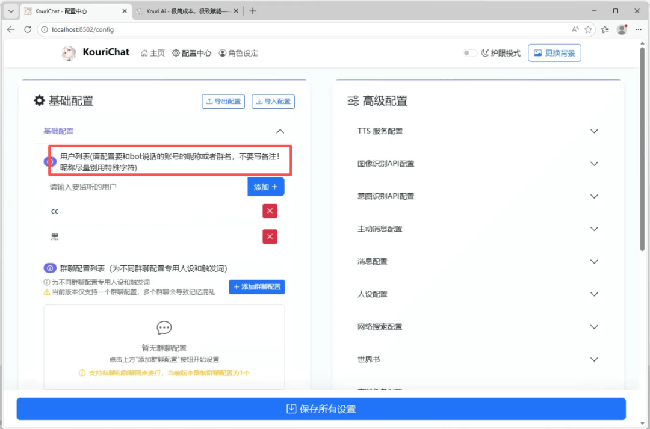This screenshot has width=650, height=429.
Task: Focus the 请输入要监听的用户 input field
Action: [144, 187]
